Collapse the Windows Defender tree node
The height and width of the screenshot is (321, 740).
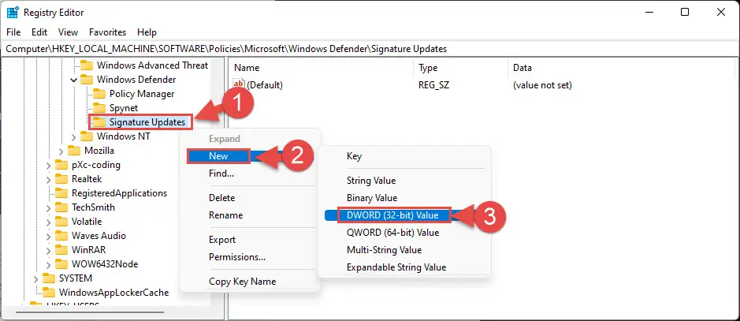point(74,80)
